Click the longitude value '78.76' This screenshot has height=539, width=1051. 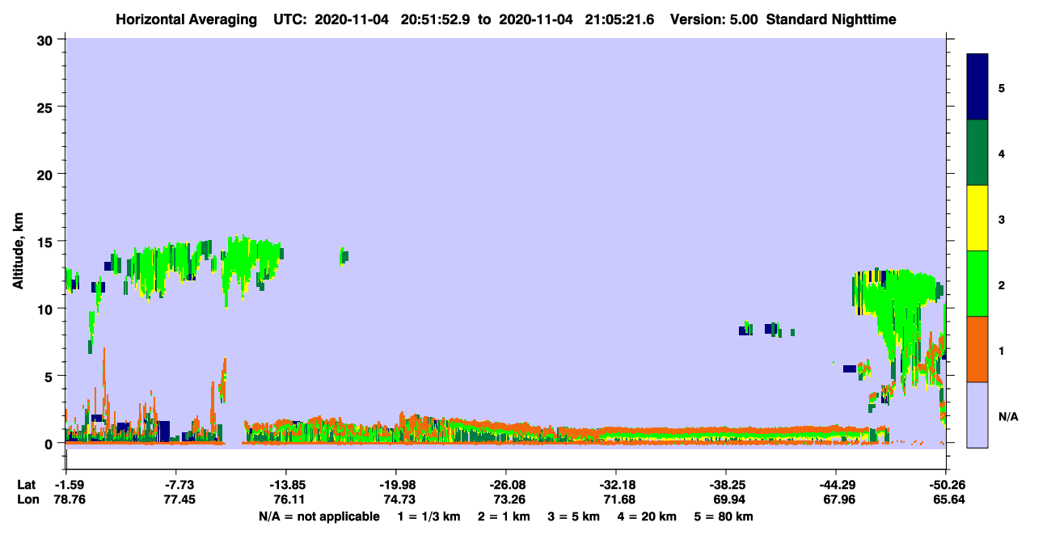(x=70, y=499)
